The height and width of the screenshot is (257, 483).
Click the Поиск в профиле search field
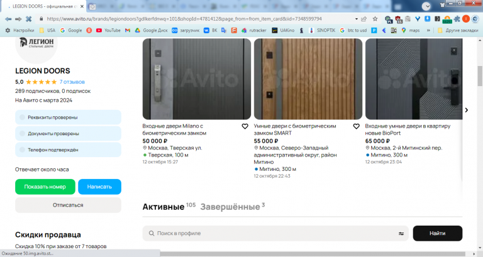click(275, 233)
